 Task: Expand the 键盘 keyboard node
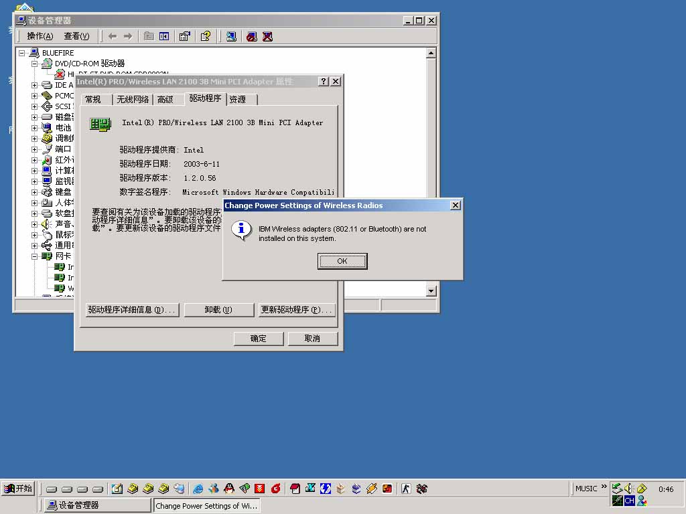35,192
